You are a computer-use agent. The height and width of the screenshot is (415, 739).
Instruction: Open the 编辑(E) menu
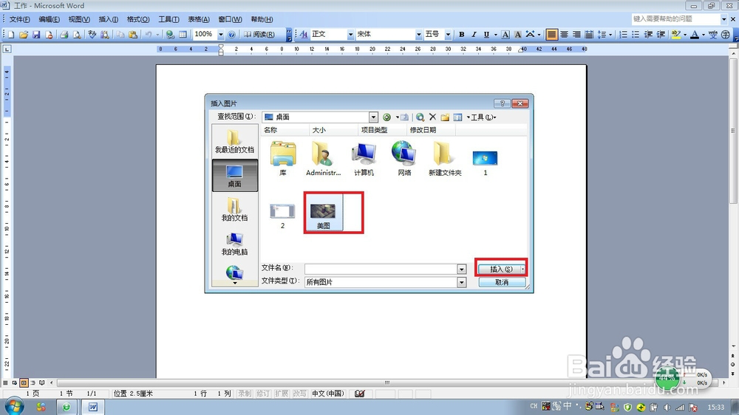click(x=49, y=19)
